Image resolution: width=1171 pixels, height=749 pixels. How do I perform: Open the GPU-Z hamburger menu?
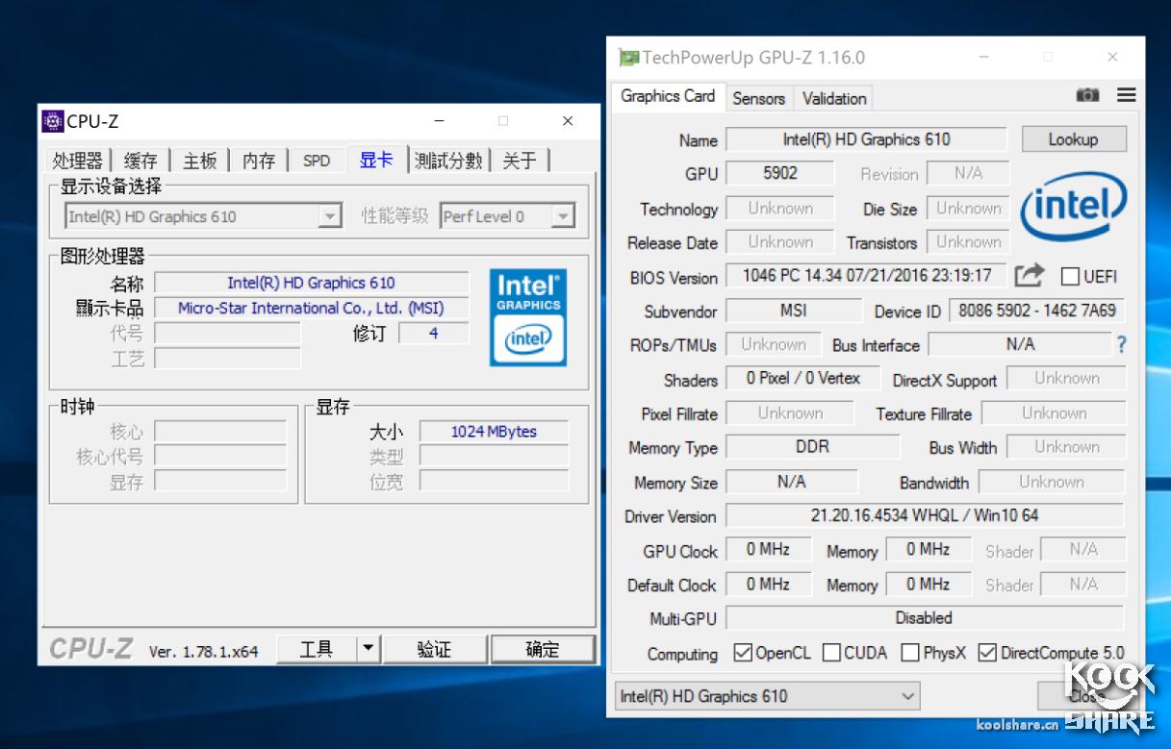click(x=1125, y=94)
